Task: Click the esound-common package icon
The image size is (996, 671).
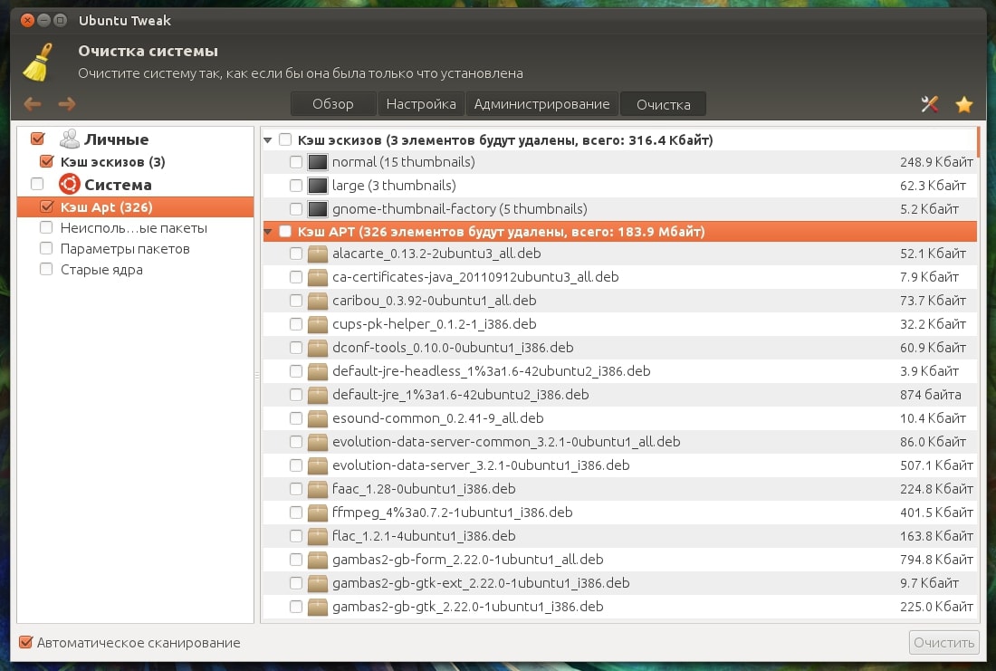Action: 318,418
